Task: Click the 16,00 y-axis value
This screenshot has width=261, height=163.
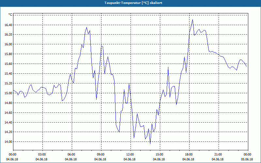Action: (8, 44)
